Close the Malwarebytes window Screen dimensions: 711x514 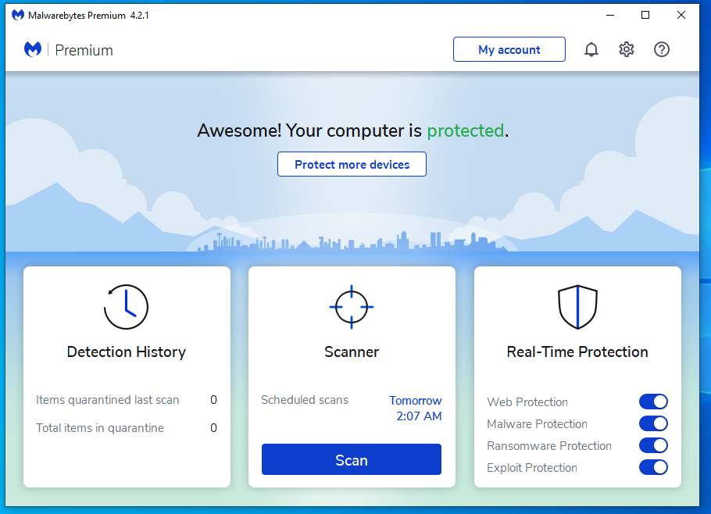coord(681,16)
